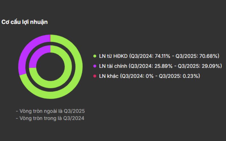Click the Q3/2024: 0% text for LN khác
226x141 pixels.
(x=136, y=76)
